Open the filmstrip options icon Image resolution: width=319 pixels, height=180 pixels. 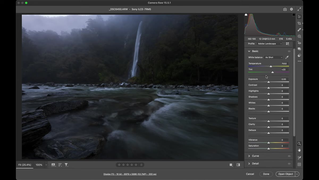tap(53, 165)
